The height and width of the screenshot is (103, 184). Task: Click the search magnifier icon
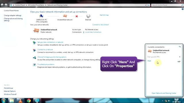tap(182, 5)
